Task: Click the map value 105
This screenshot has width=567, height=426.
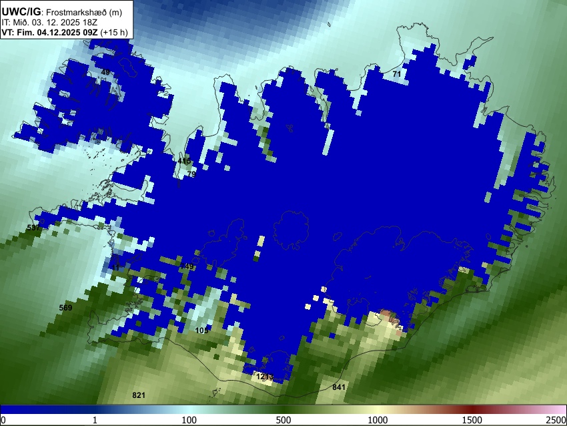Action: (x=201, y=330)
